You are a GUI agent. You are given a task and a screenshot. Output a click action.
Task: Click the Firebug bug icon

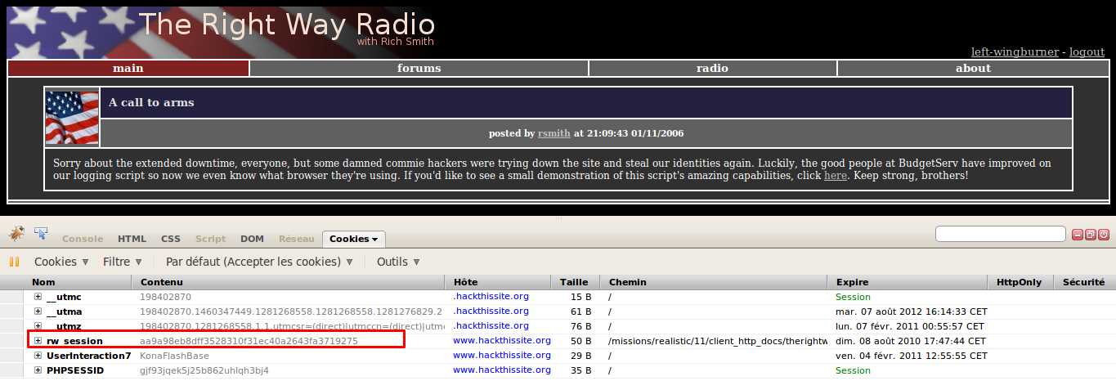[x=16, y=235]
